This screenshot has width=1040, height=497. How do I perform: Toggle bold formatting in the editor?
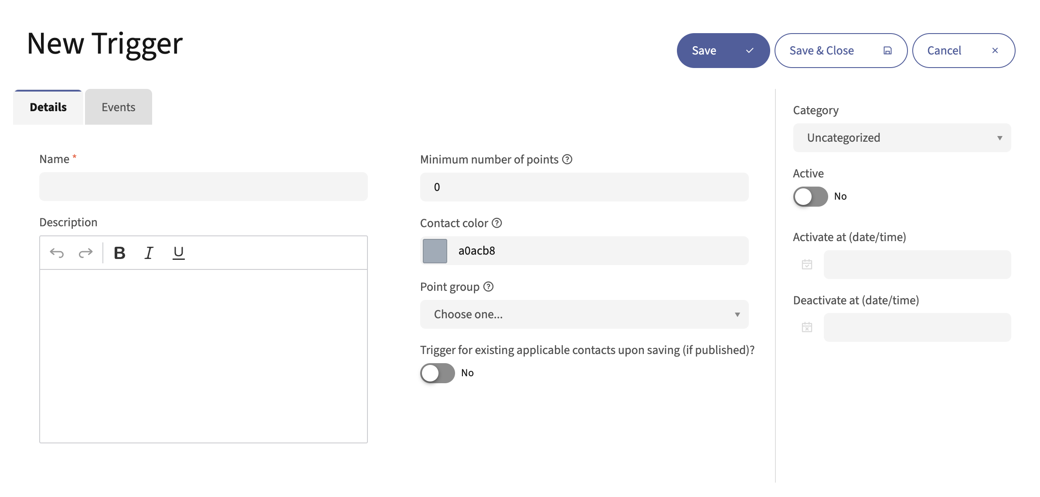coord(119,253)
